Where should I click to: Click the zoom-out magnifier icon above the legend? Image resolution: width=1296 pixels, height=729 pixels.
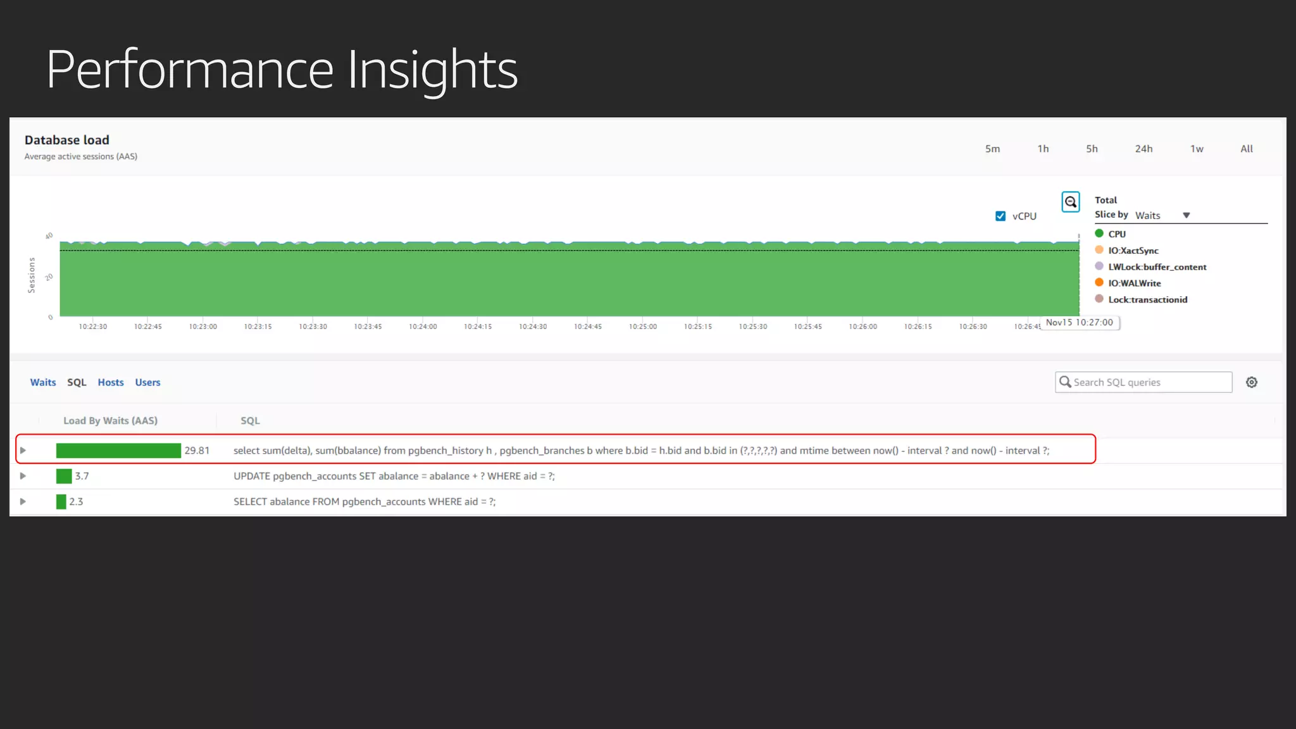1070,202
